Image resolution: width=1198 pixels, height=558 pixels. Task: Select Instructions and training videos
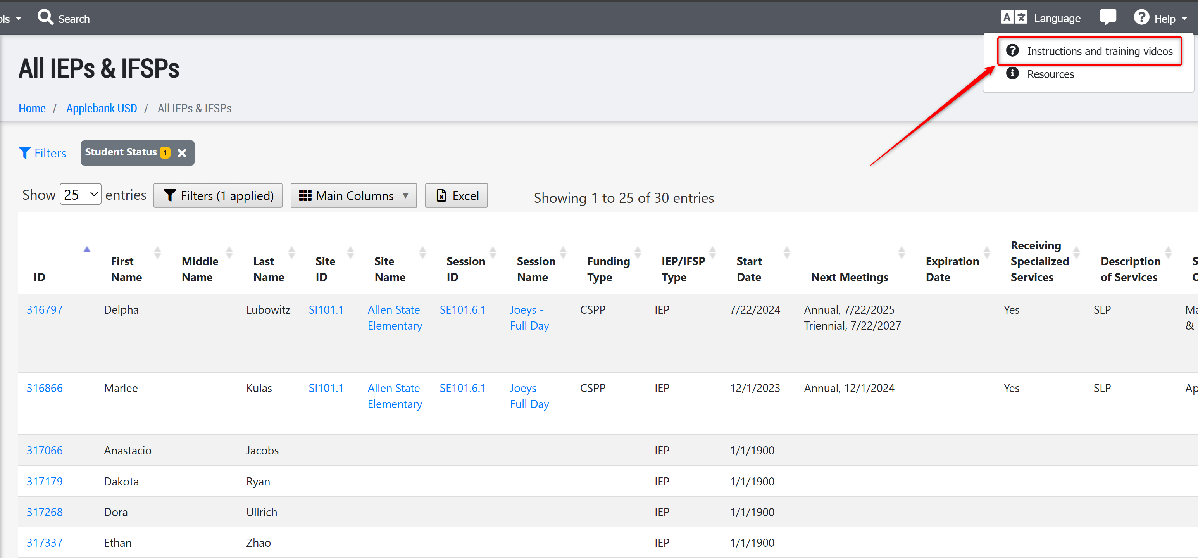pos(1099,51)
